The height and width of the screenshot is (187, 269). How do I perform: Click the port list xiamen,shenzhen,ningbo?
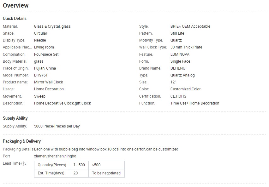(55, 156)
